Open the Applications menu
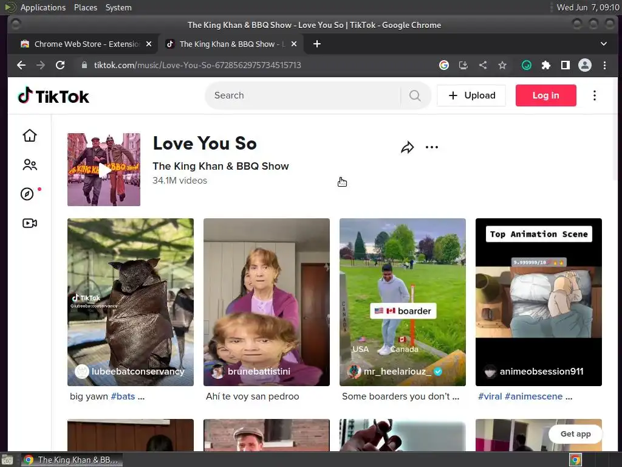622x467 pixels. pyautogui.click(x=43, y=7)
